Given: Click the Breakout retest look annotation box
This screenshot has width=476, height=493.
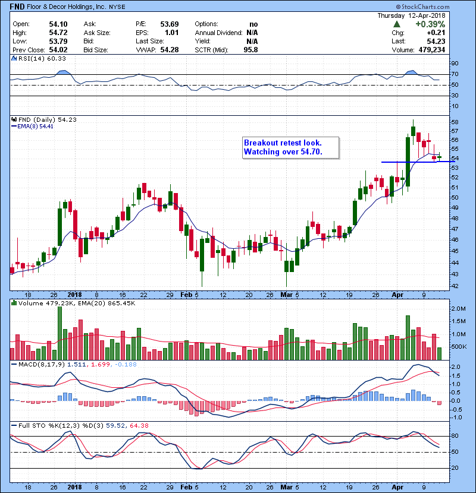Looking at the screenshot, I should (291, 147).
